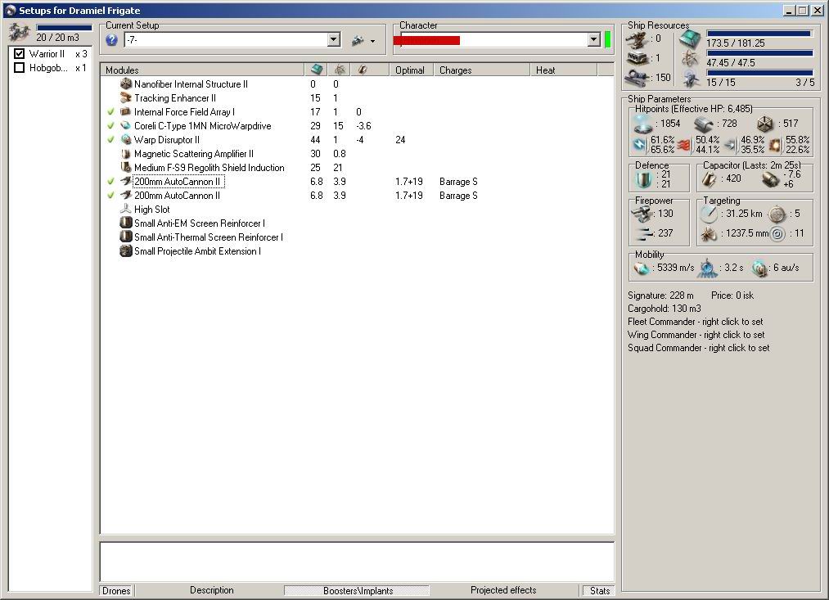Switch to the Projected effects tab
Viewport: 829px width, 600px height.
click(503, 590)
